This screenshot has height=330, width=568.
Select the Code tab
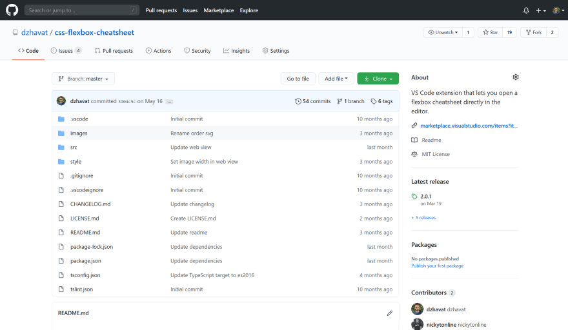coord(28,51)
